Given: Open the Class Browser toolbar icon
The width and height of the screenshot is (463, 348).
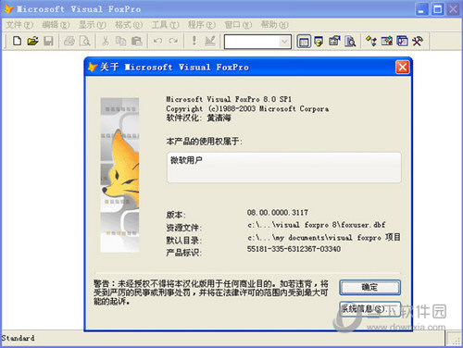Looking at the screenshot, I should point(371,41).
